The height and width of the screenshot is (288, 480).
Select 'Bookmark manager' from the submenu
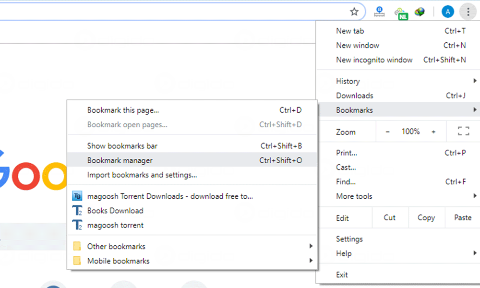pyautogui.click(x=120, y=160)
